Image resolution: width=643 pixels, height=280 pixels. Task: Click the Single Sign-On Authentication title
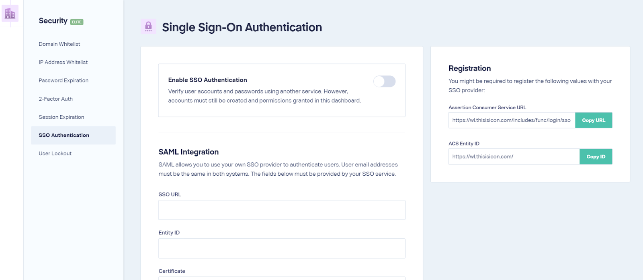242,27
